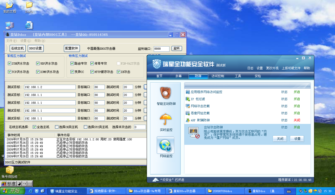Click the IME 标准 mode button
The width and height of the screenshot is (335, 195).
coord(11,184)
